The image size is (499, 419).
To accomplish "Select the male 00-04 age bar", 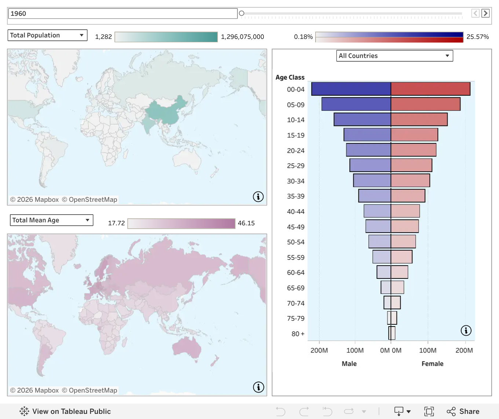I will click(351, 89).
